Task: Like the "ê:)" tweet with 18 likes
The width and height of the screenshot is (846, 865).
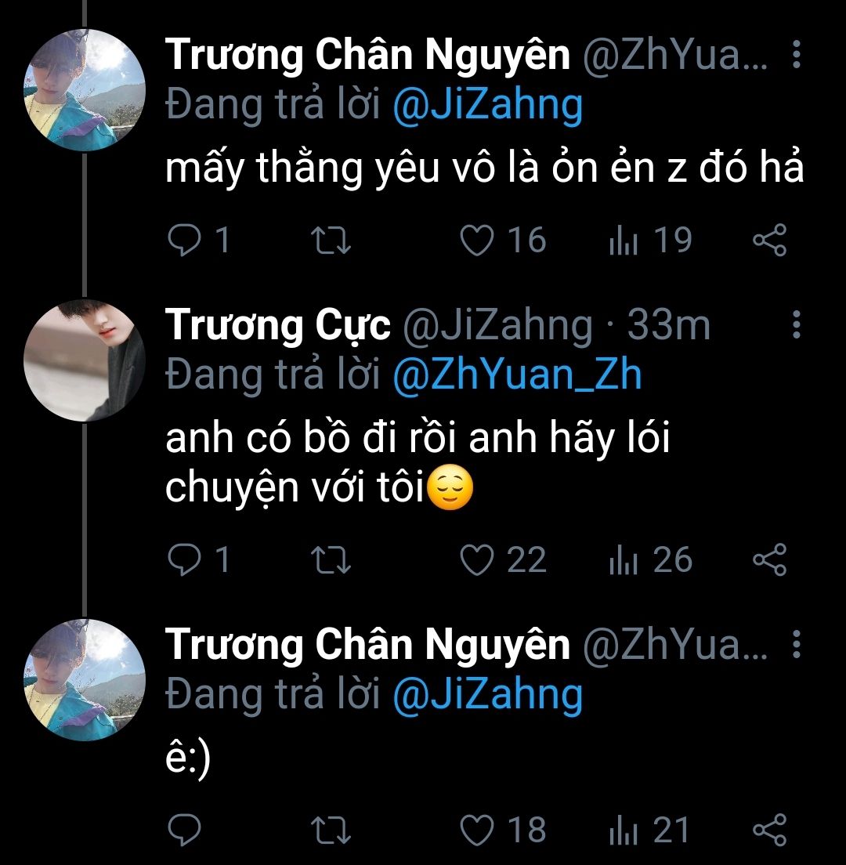Action: (476, 831)
